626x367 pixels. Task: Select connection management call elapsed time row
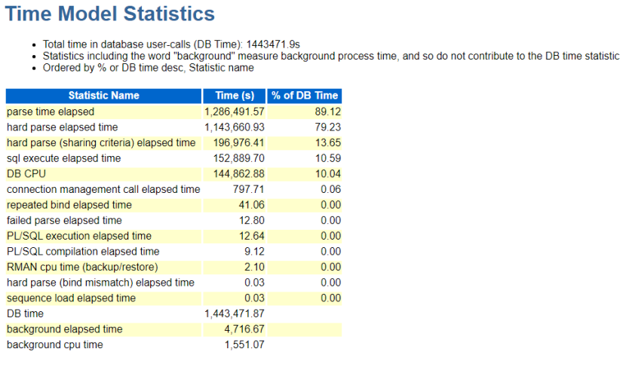pyautogui.click(x=103, y=189)
